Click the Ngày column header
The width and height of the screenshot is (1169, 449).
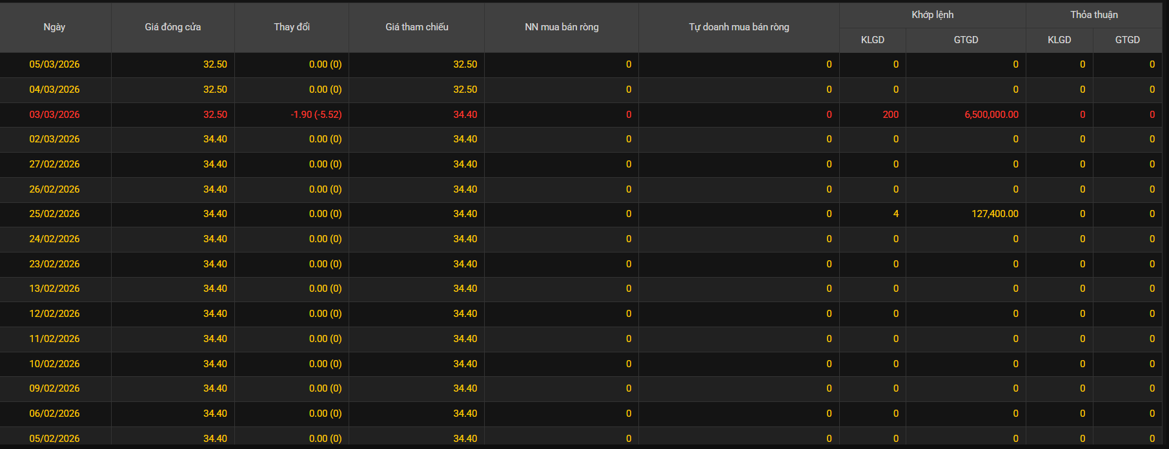coord(54,27)
